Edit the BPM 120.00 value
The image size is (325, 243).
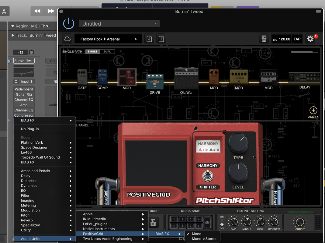284,39
